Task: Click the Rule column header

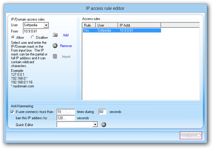Action: coord(89,25)
